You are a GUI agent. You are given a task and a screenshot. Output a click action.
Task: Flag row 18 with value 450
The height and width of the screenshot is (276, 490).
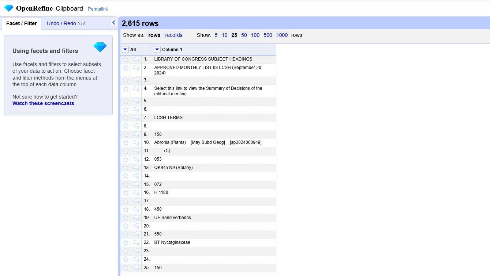[136, 209]
